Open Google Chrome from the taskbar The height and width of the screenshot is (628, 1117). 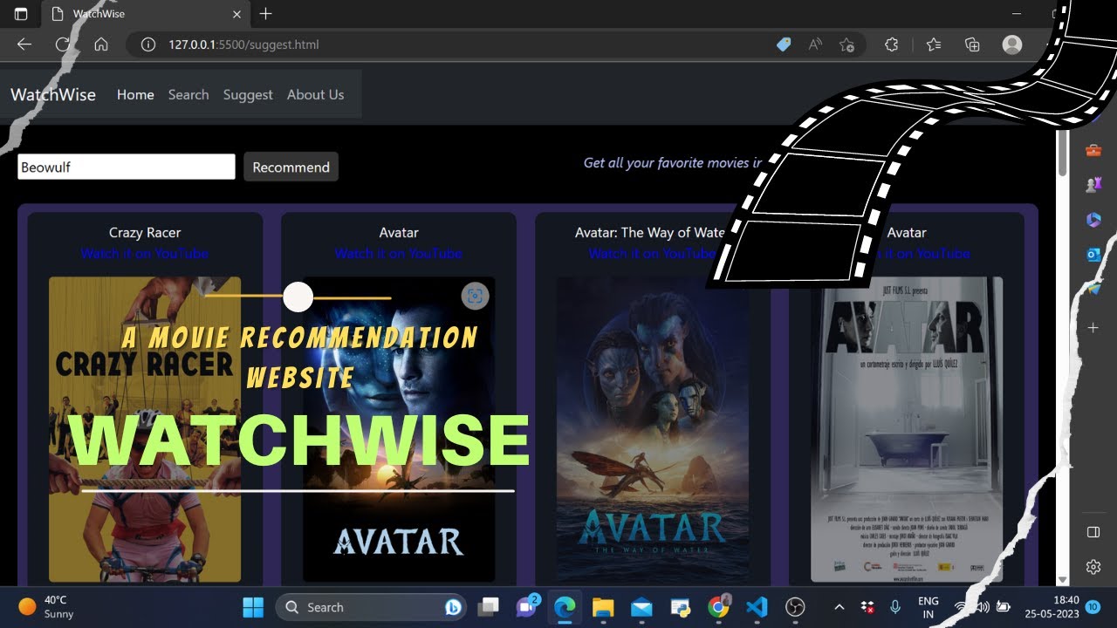(718, 607)
